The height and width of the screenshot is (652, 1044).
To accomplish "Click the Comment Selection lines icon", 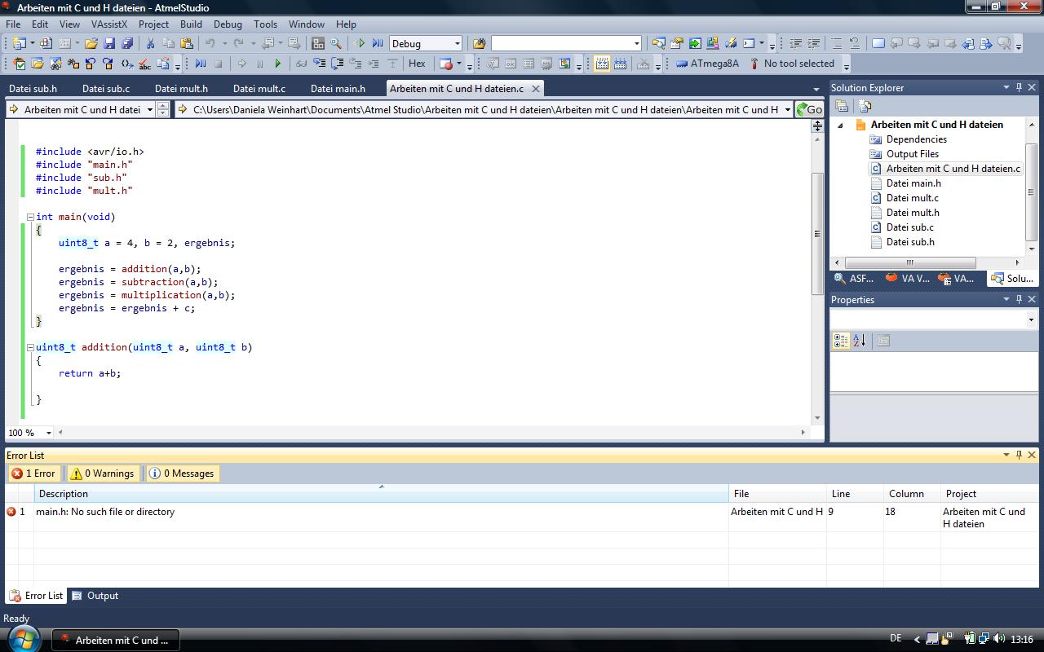I will point(837,44).
